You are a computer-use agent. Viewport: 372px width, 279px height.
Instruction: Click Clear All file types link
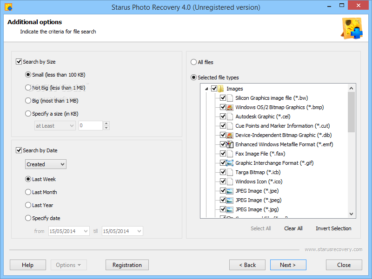[x=293, y=228]
